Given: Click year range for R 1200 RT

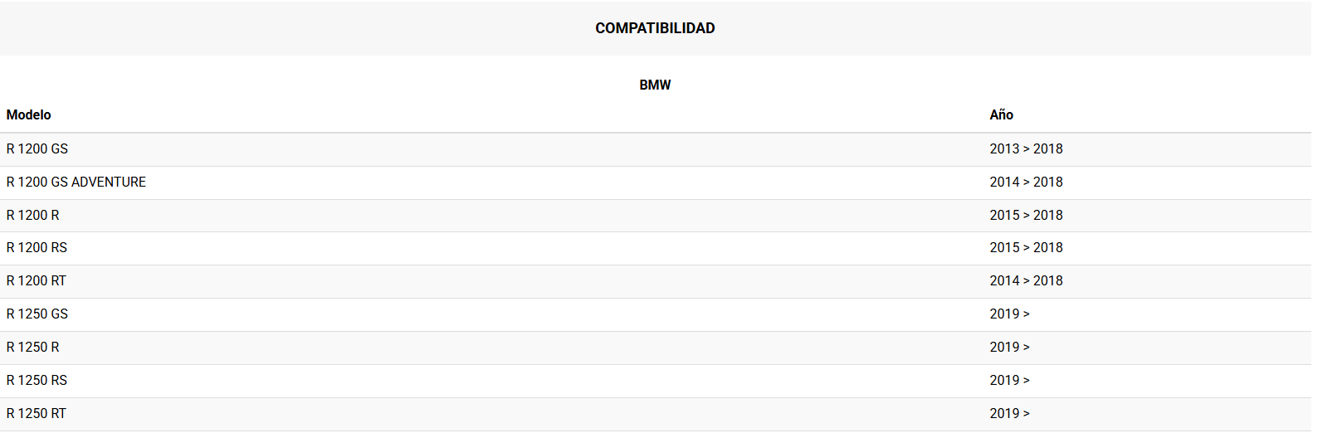Looking at the screenshot, I should (x=1026, y=280).
